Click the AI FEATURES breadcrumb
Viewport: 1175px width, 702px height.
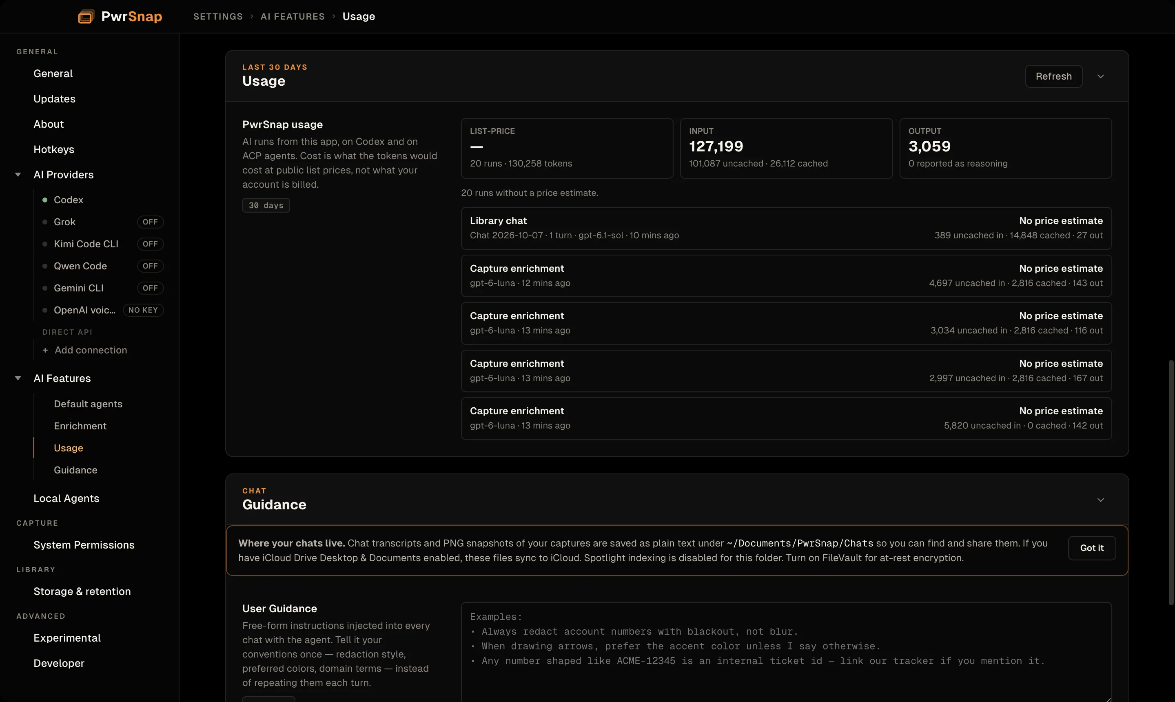point(293,17)
